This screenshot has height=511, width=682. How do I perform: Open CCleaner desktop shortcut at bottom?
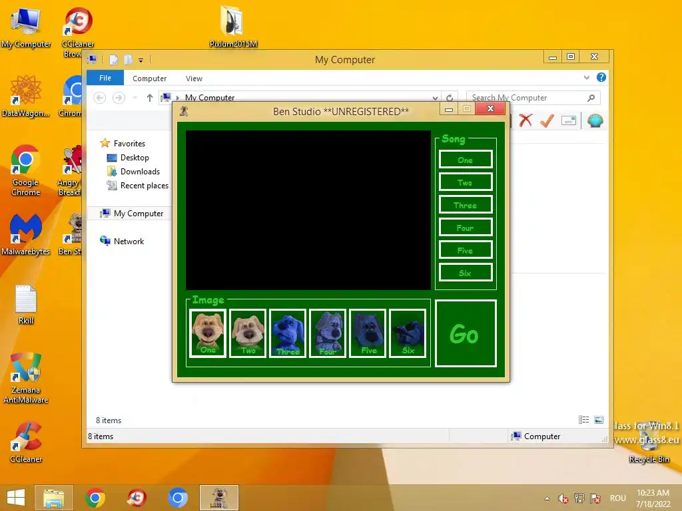(x=26, y=442)
